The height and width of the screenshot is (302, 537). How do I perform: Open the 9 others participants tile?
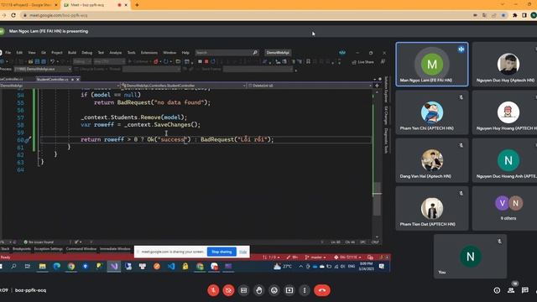pos(504,208)
